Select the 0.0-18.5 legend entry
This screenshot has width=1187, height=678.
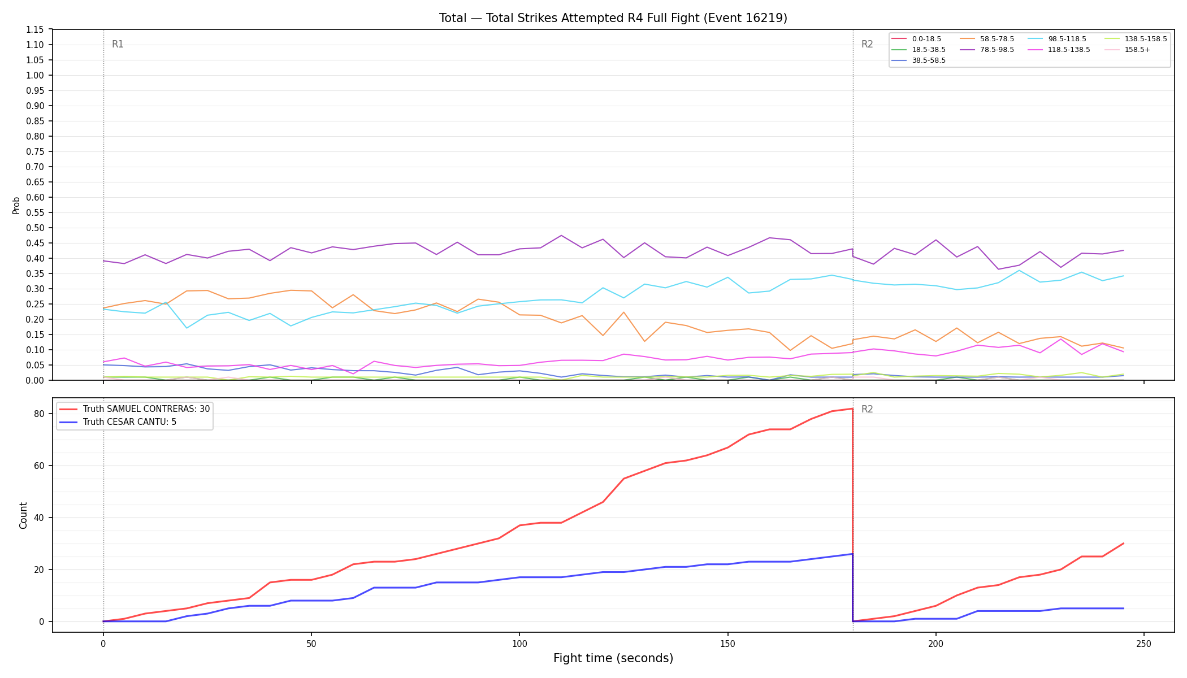916,39
